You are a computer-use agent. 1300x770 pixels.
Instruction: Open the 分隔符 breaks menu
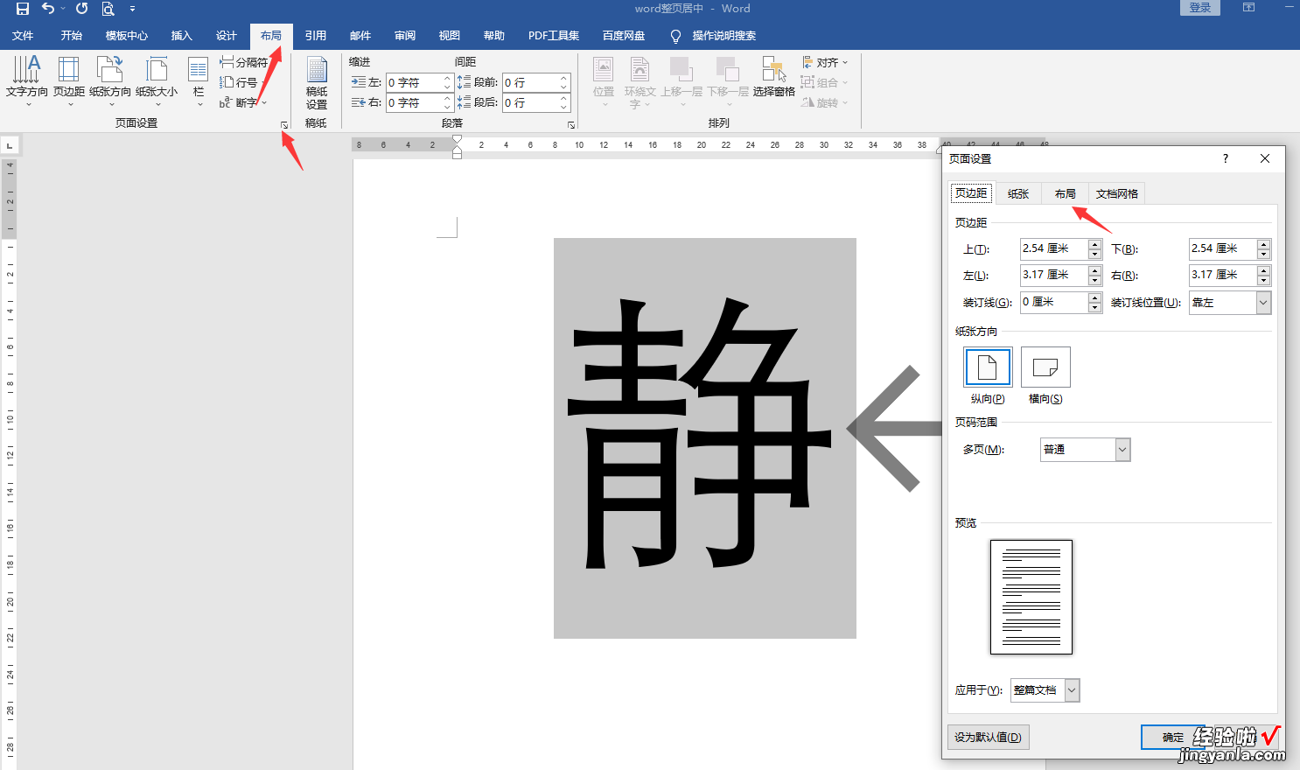pos(244,62)
